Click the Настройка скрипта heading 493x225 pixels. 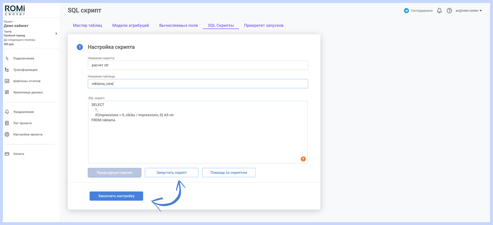(111, 47)
